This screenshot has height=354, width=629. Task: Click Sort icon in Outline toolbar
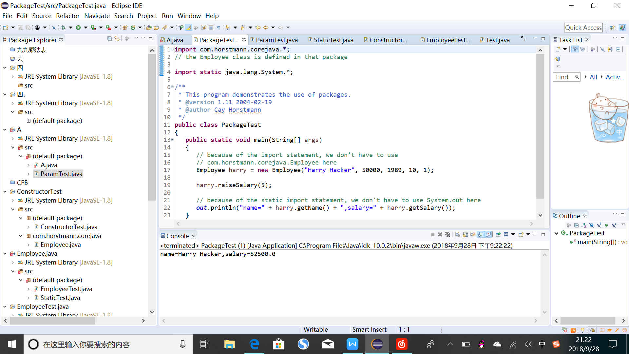(584, 225)
